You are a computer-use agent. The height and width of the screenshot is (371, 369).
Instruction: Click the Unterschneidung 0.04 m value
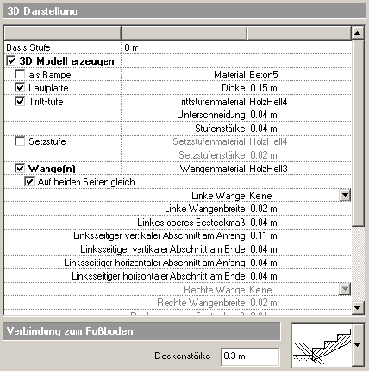[x=263, y=115]
